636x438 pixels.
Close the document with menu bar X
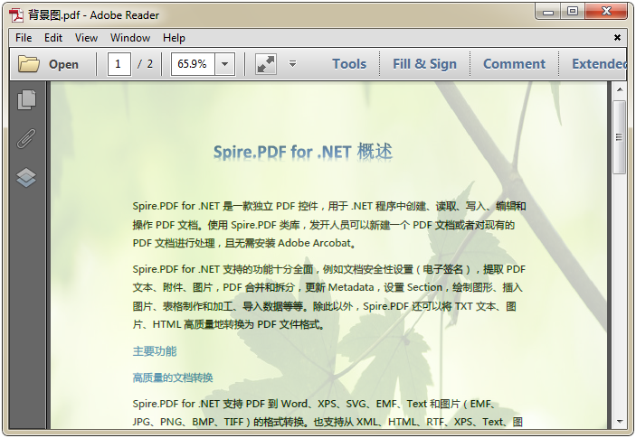[x=617, y=38]
